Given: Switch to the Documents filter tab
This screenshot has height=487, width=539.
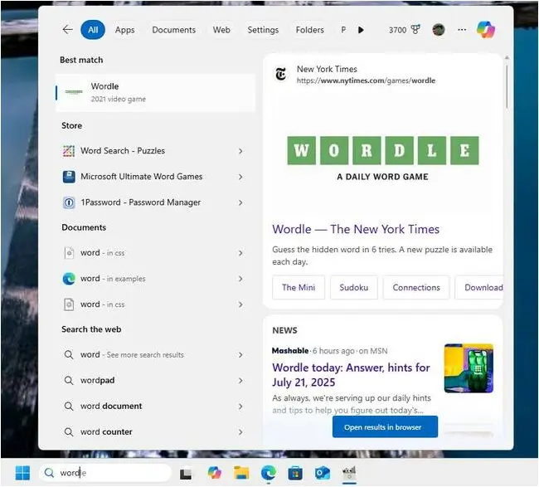Looking at the screenshot, I should (174, 30).
